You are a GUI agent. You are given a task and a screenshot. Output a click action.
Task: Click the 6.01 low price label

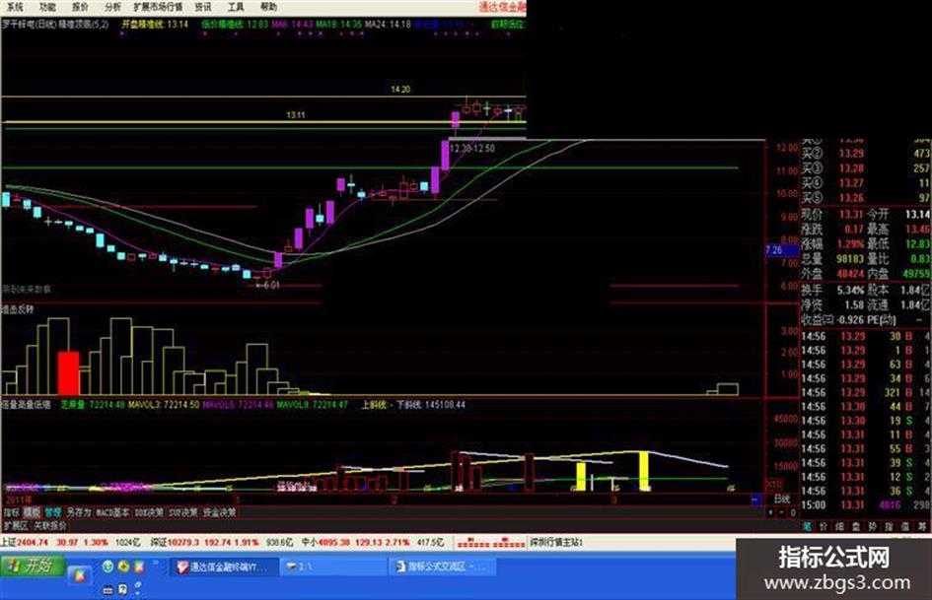click(267, 285)
